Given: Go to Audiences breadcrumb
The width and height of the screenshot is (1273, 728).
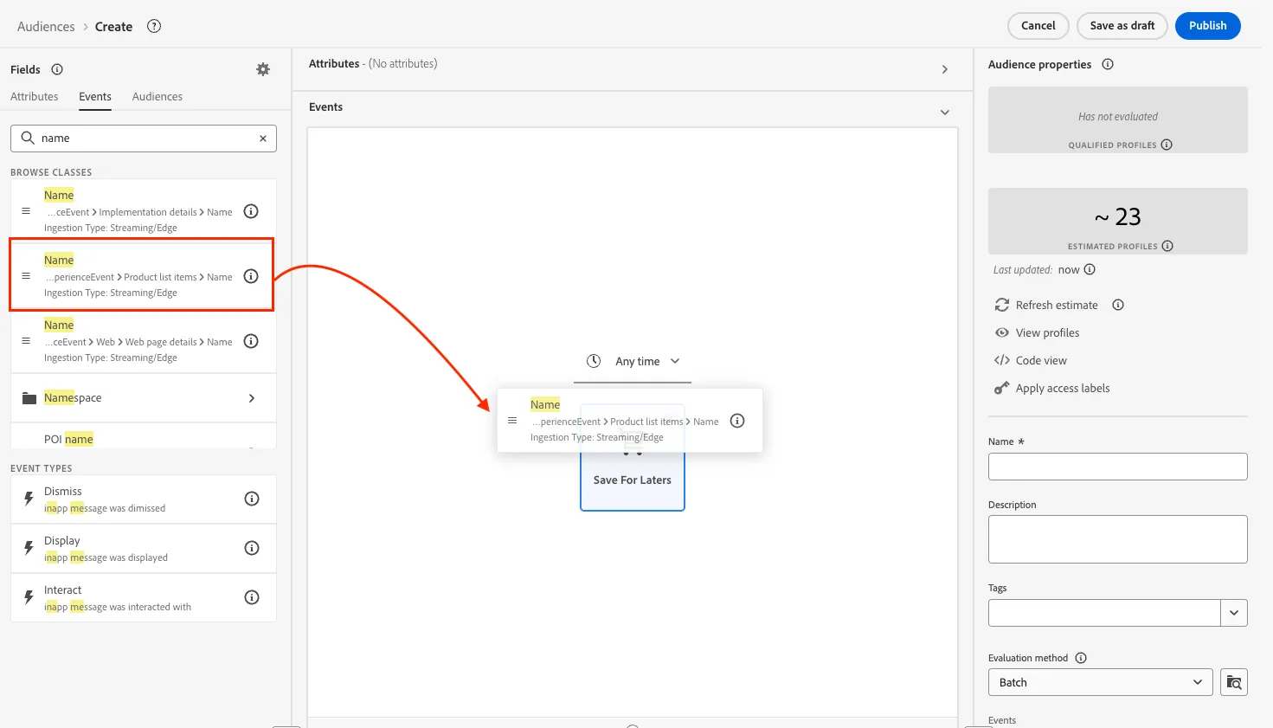Looking at the screenshot, I should (46, 27).
